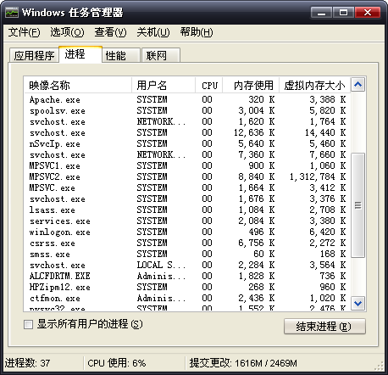388x375 pixels.
Task: Maximize the Task Manager window
Action: pos(343,13)
